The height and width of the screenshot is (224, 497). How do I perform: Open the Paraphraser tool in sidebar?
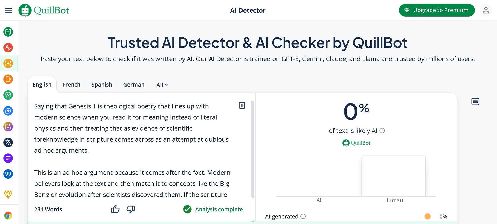8,32
